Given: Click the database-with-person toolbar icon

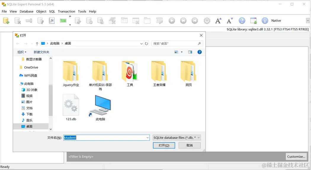Looking at the screenshot, I should pos(101,21).
